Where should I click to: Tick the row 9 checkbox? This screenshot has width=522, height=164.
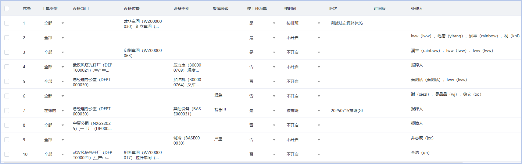click(7, 140)
